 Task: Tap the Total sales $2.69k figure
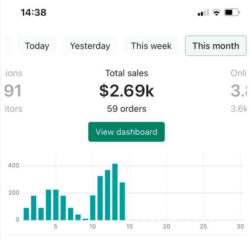(x=126, y=91)
